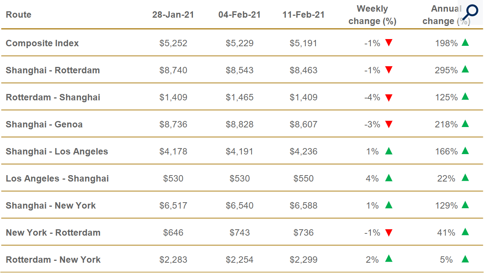Click Shanghai - Genoa weekly change red arrow
The width and height of the screenshot is (490, 280).
tap(389, 124)
